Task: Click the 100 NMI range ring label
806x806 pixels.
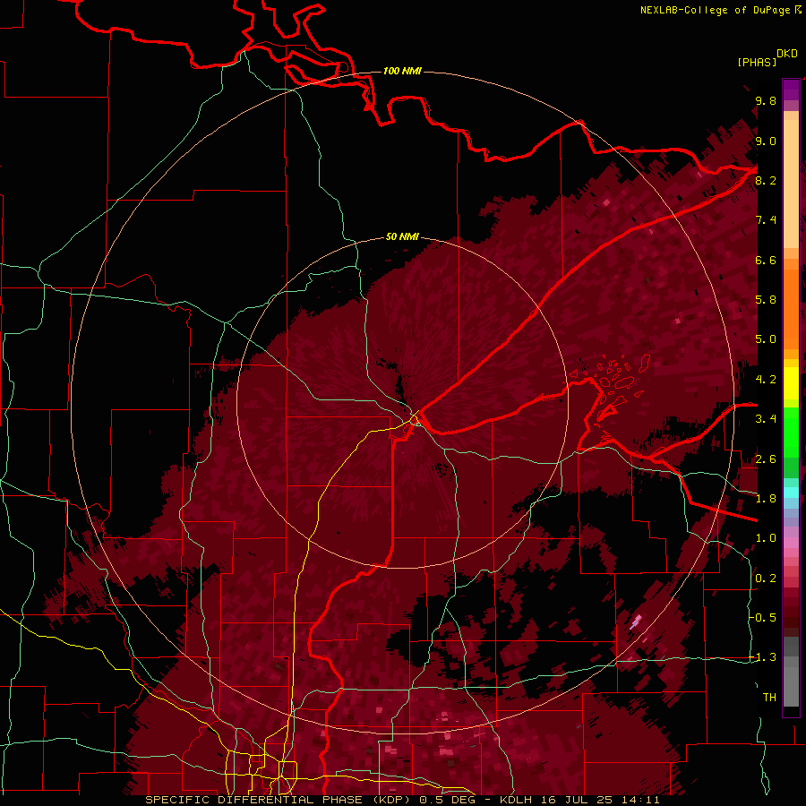Action: [x=402, y=71]
